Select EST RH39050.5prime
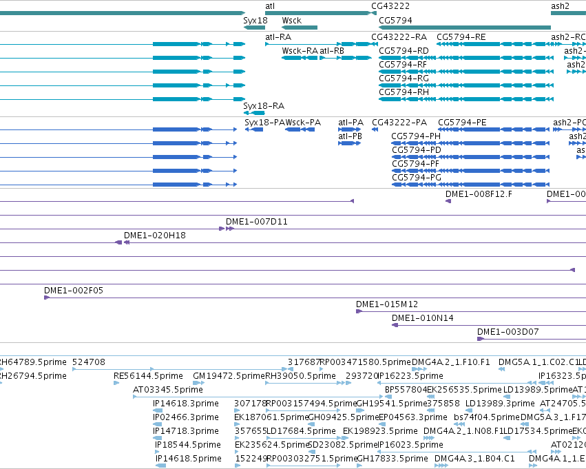 coord(300,376)
